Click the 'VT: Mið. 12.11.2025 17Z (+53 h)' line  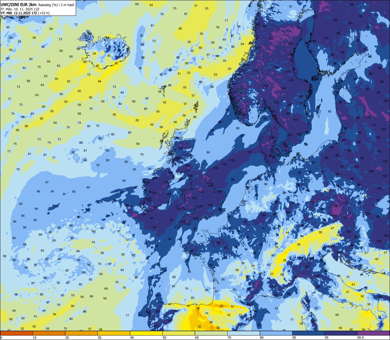[x=25, y=13]
